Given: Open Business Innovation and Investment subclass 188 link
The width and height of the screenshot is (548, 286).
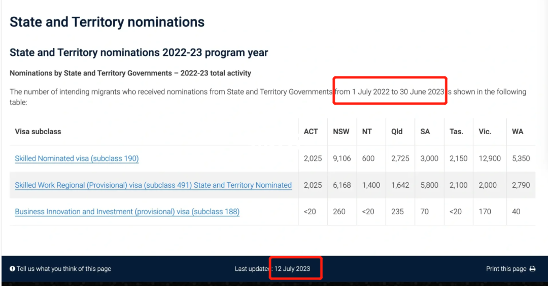Looking at the screenshot, I should coord(127,212).
